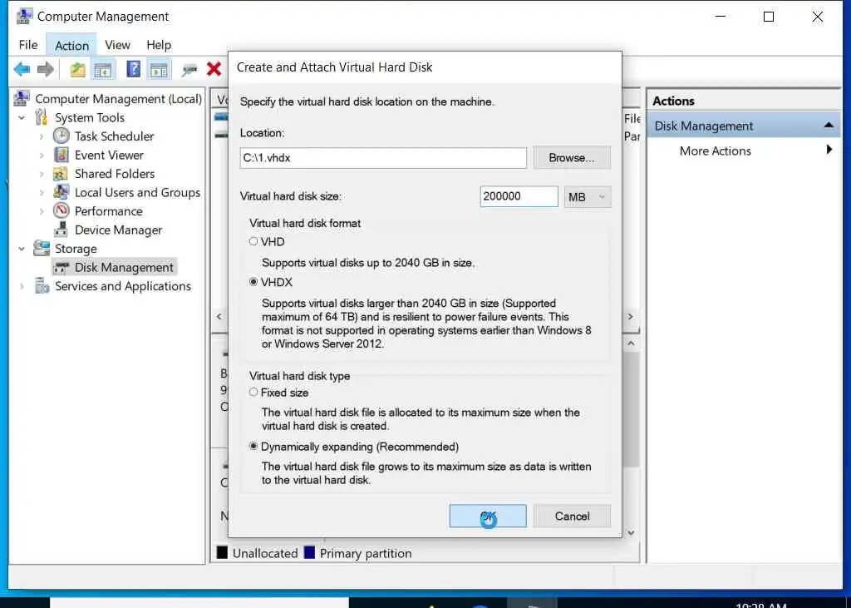This screenshot has width=851, height=608.
Task: Click the Task Scheduler clock icon
Action: [x=61, y=136]
